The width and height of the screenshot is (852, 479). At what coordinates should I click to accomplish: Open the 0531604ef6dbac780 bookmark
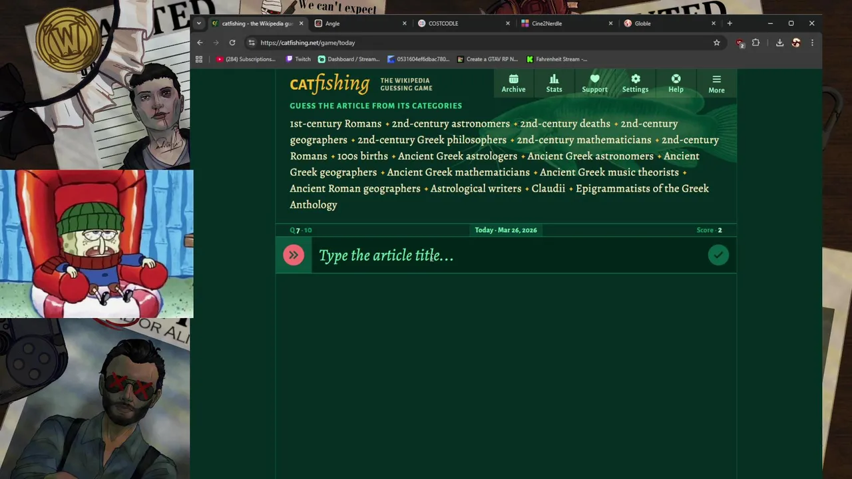[418, 59]
